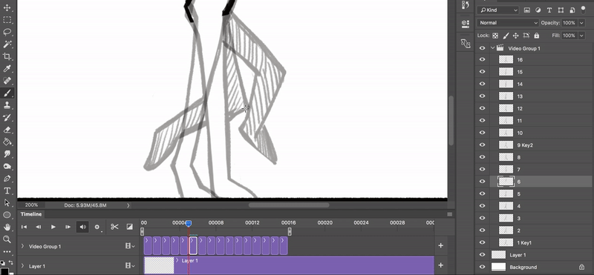Open the Normal blend mode dropdown
The height and width of the screenshot is (275, 594).
508,23
